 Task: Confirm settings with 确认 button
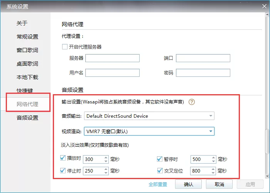pos(188,185)
